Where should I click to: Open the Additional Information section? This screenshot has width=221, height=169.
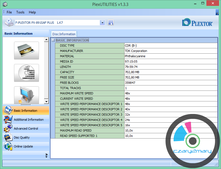(x=29, y=120)
